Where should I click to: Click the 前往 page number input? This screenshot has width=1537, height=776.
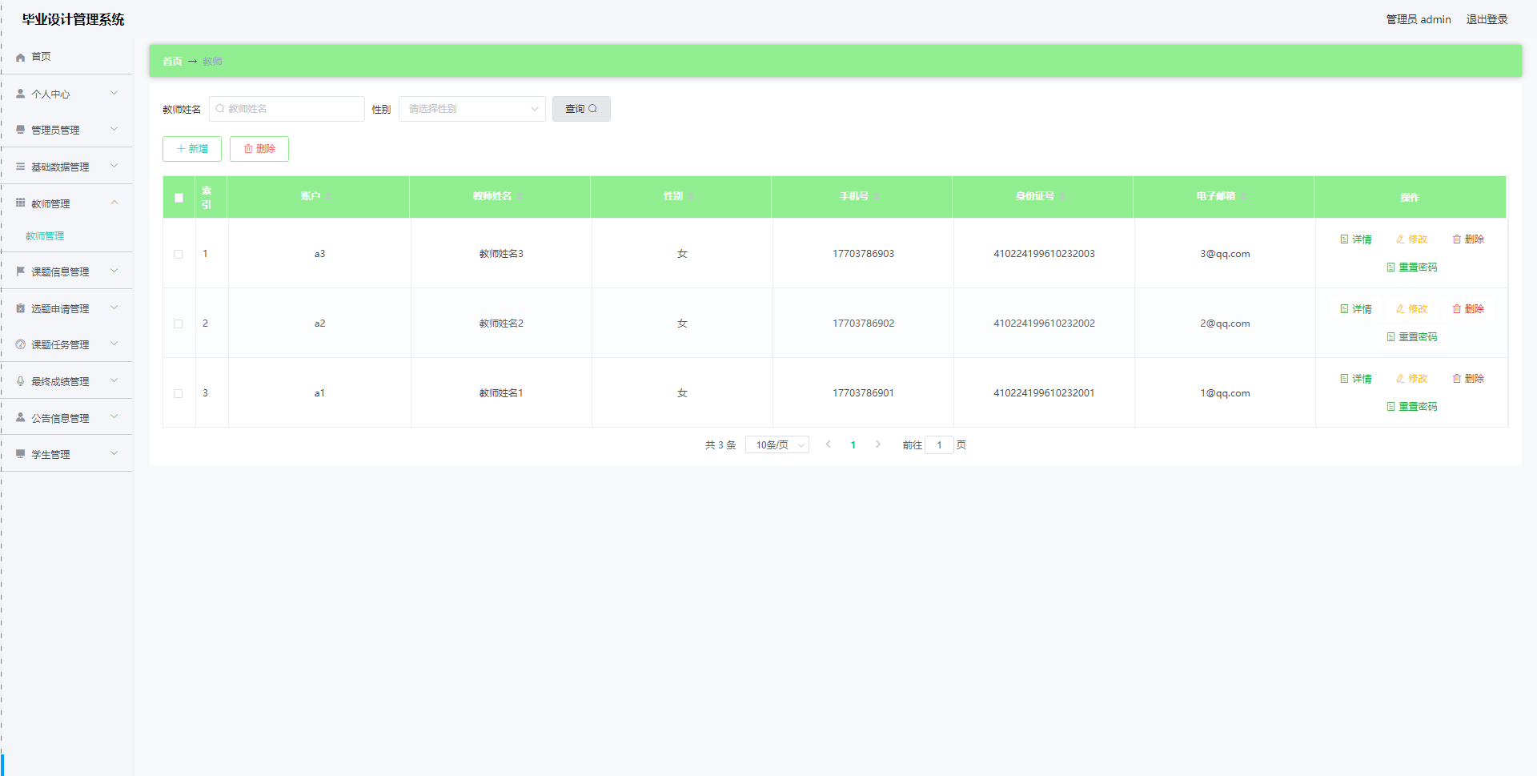click(x=939, y=444)
